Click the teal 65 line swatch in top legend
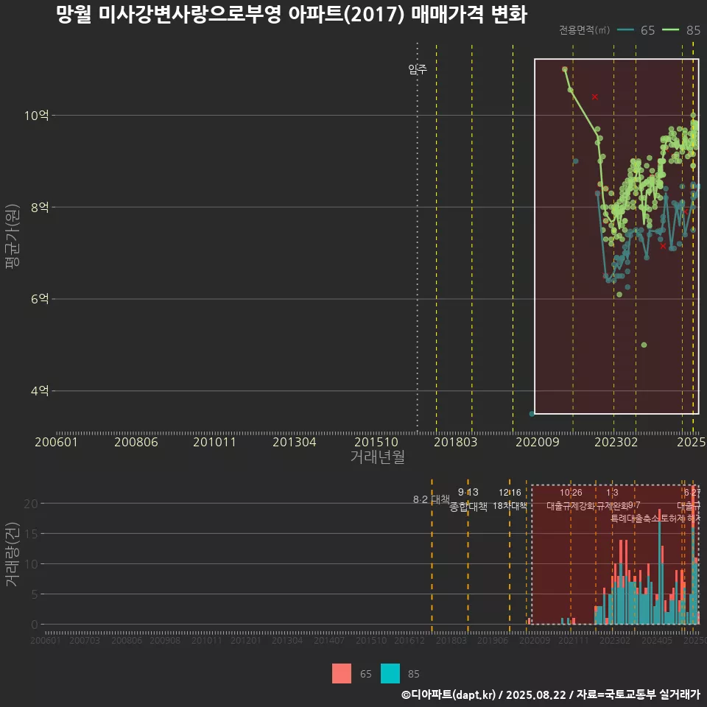 point(625,30)
